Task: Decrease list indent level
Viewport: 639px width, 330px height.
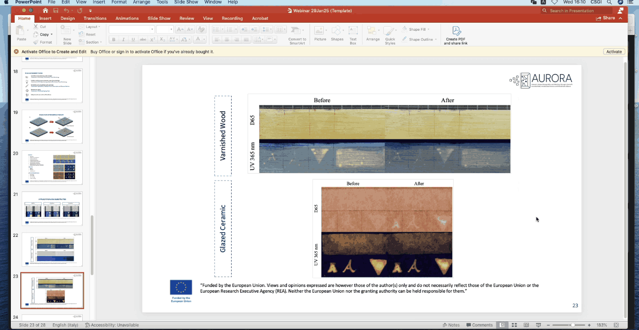Action: pos(244,29)
